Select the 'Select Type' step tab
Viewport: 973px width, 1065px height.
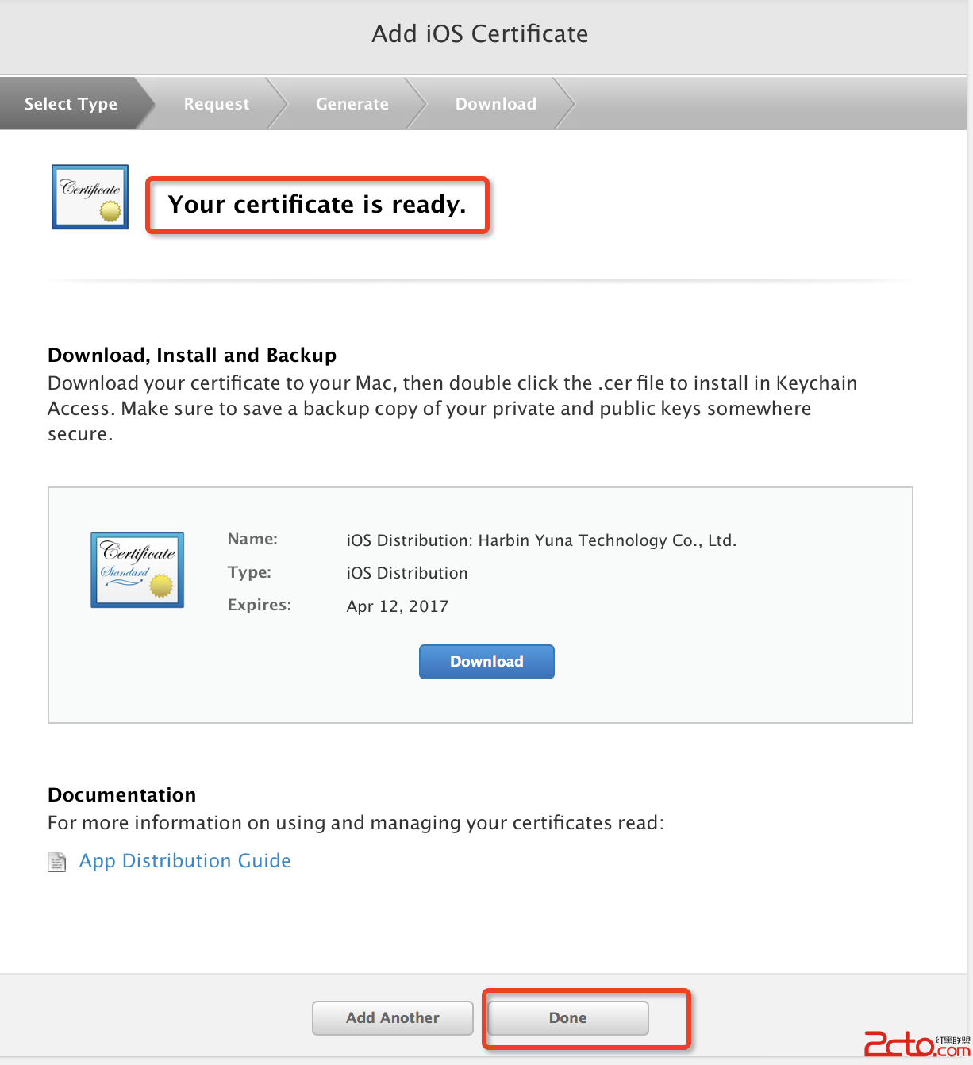71,104
